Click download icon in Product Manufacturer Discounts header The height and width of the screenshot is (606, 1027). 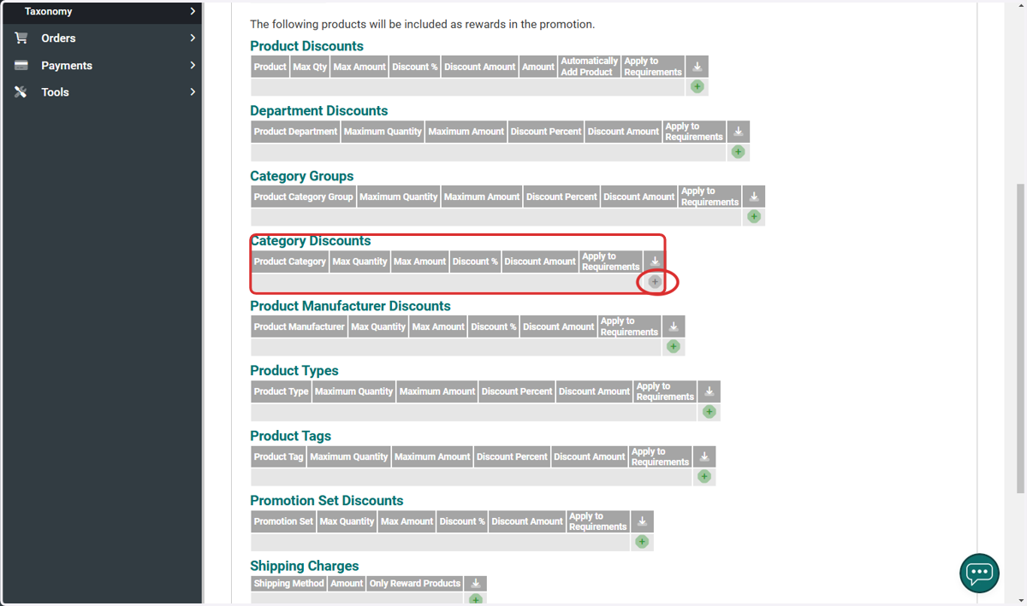(x=674, y=327)
